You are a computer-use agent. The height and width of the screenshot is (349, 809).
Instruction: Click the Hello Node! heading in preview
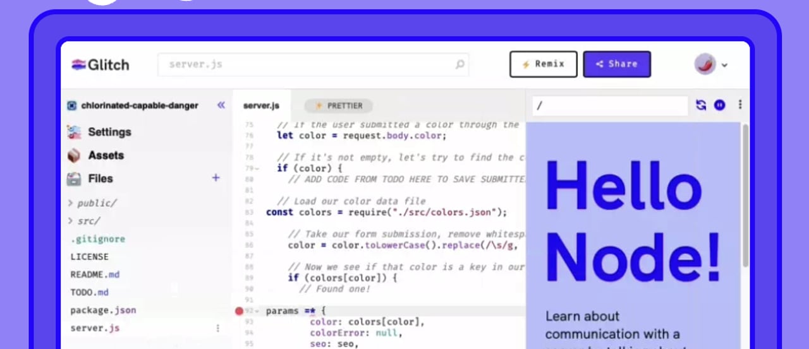point(633,222)
